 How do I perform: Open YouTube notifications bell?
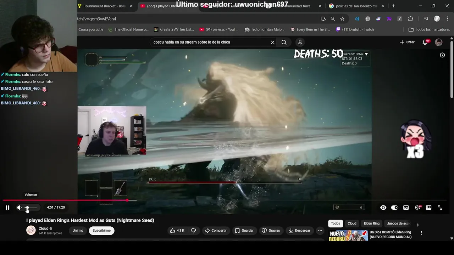pos(425,42)
